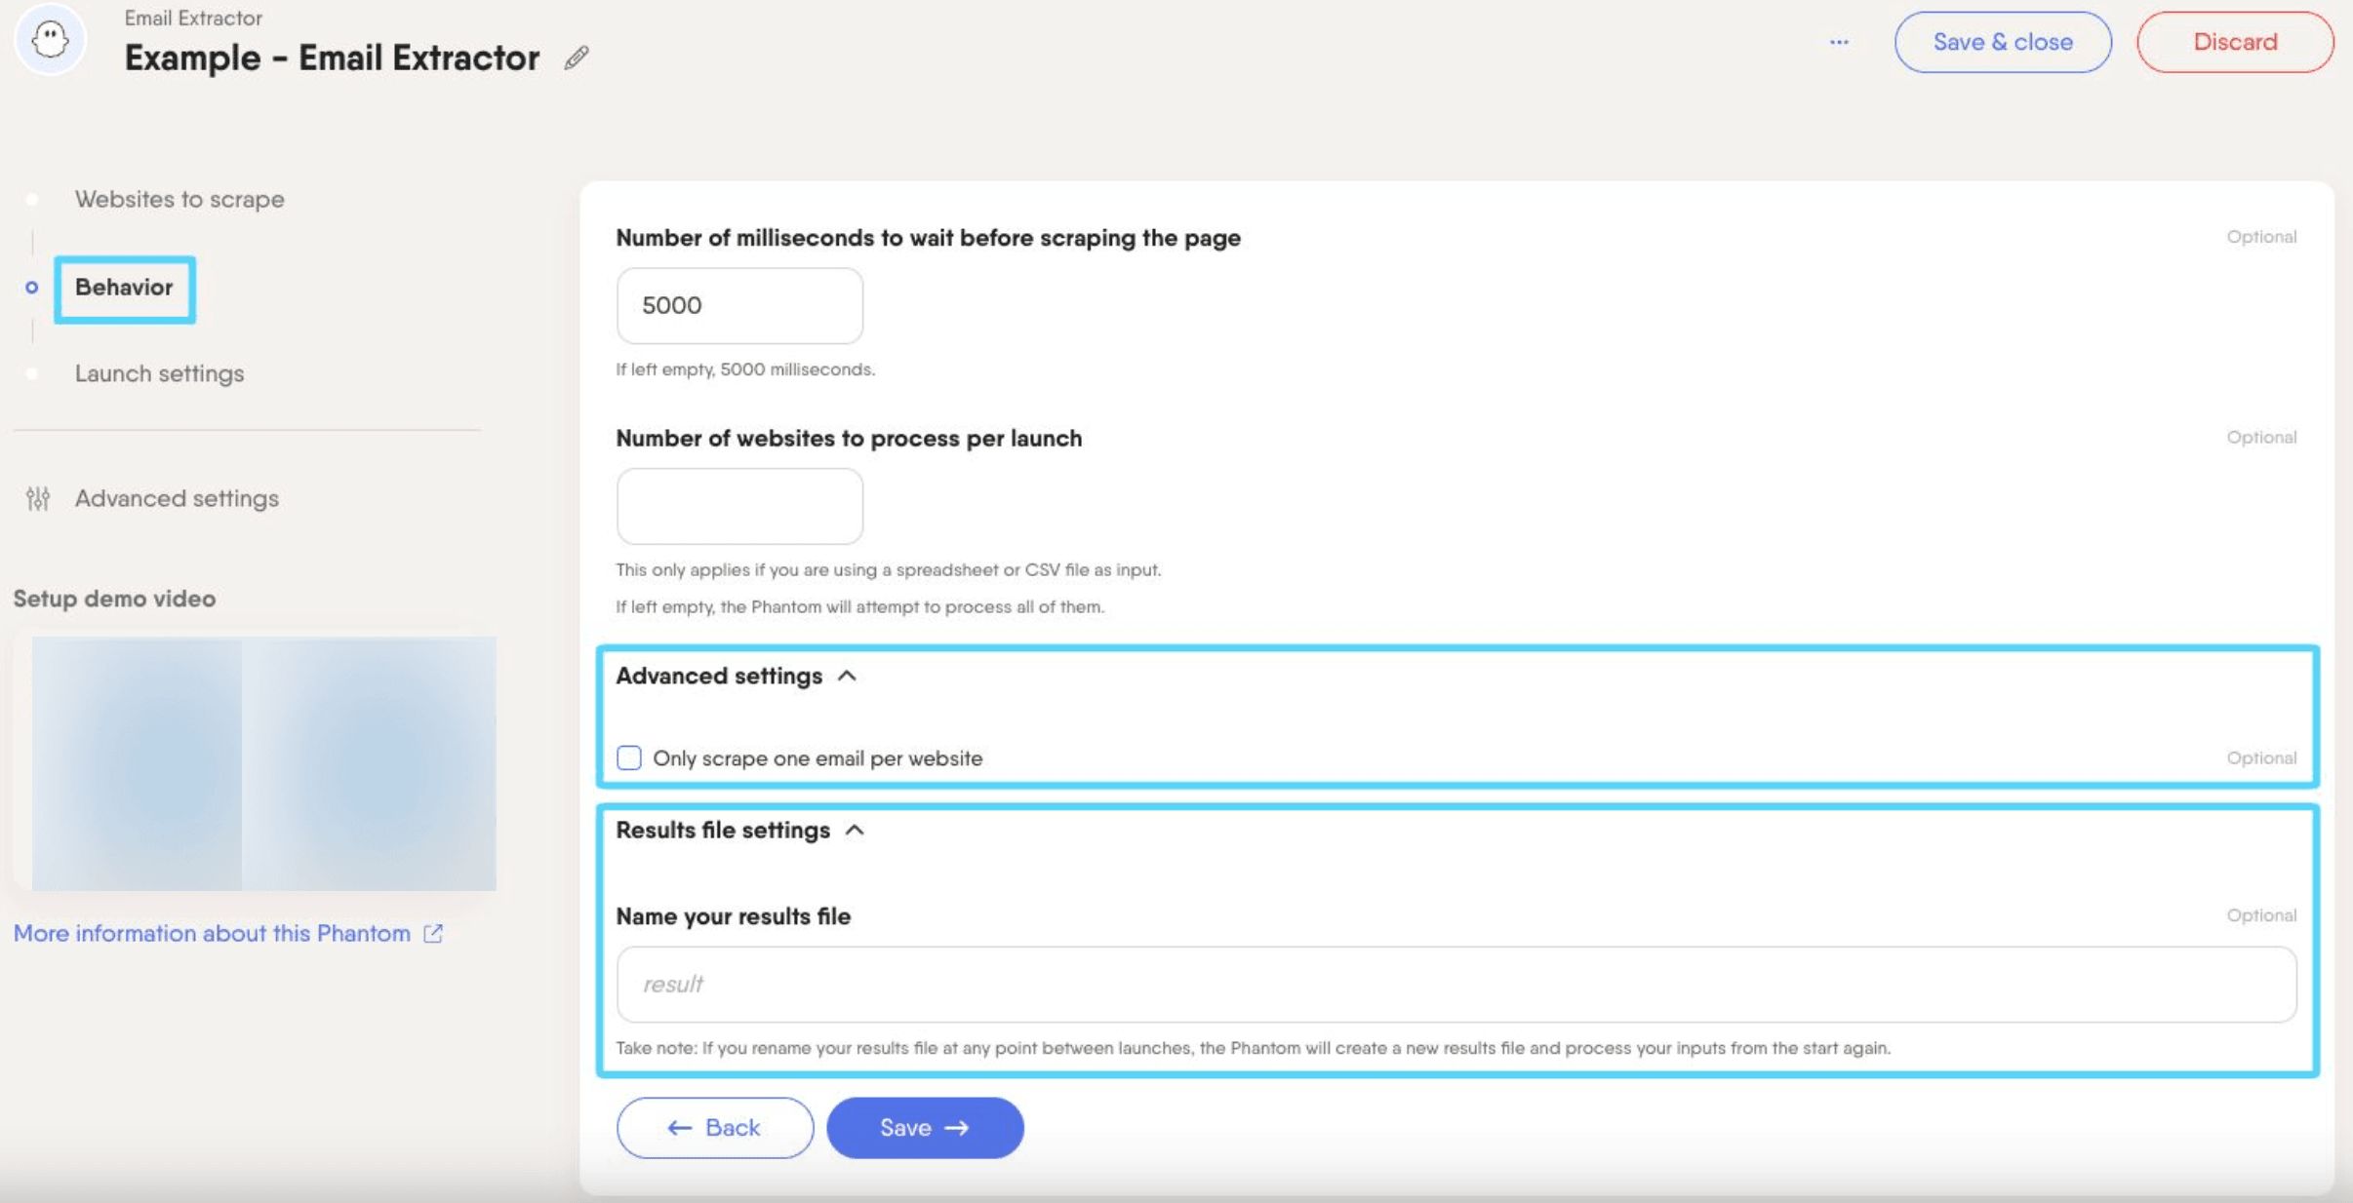Viewport: 2353px width, 1203px height.
Task: Open Advanced settings in the sidebar
Action: (x=177, y=498)
